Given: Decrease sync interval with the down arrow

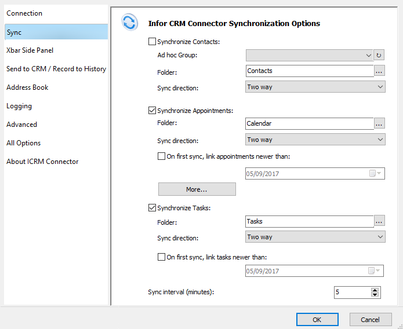Looking at the screenshot, I should click(x=375, y=295).
